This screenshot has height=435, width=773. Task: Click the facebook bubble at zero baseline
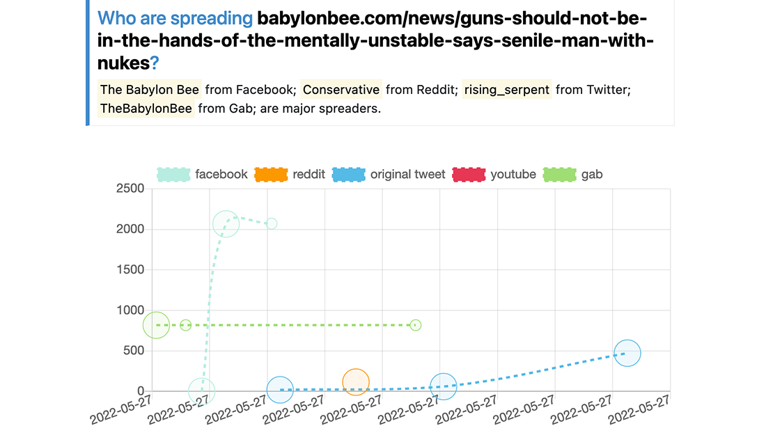202,390
